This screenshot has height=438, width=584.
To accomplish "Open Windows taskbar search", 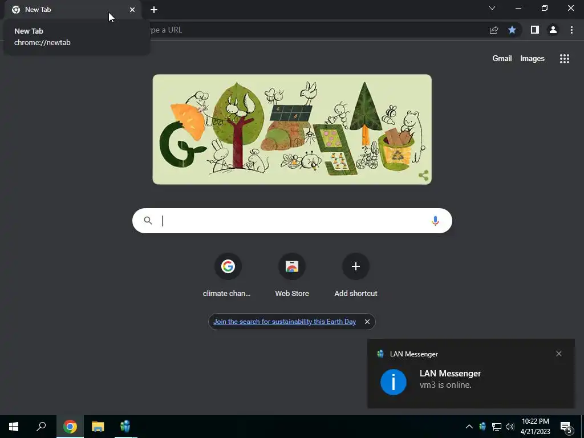I will point(41,427).
